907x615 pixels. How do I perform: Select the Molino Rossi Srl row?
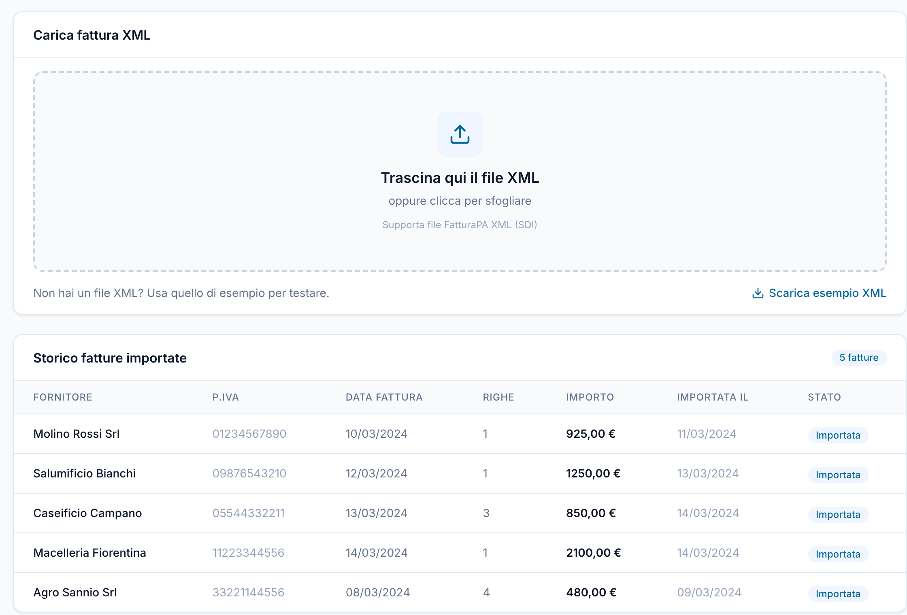point(76,434)
